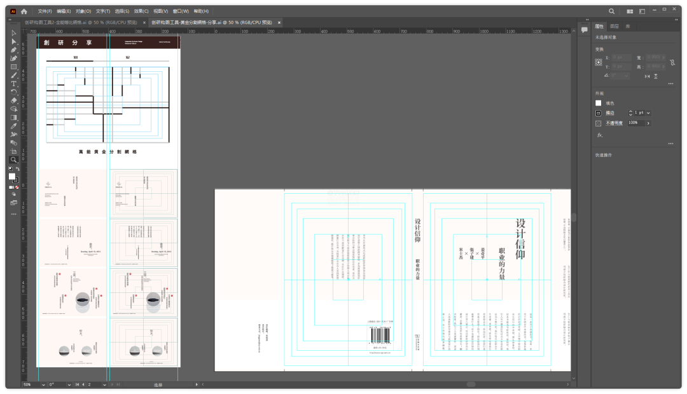Click the comments panel bubble icon

584,31
